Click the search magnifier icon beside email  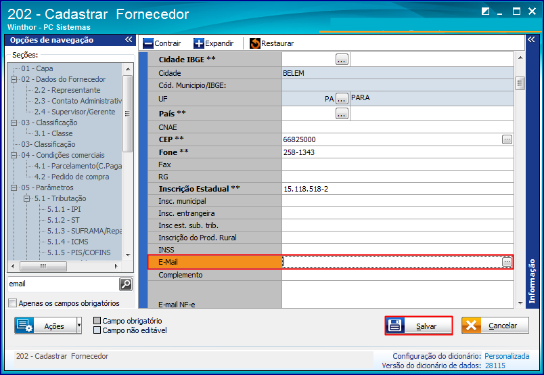[x=126, y=284]
